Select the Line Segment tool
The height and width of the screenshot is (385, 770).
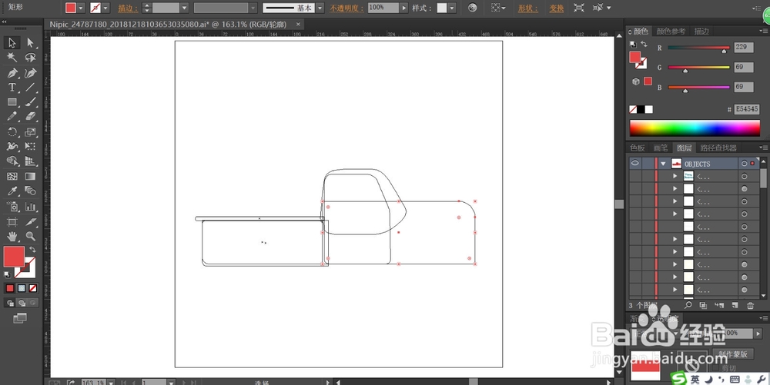31,88
